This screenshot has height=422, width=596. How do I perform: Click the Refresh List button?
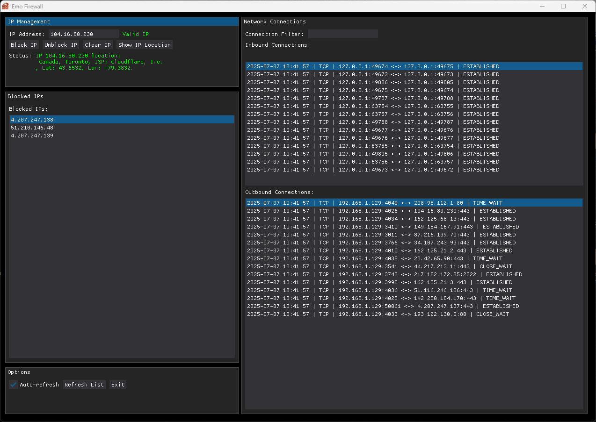(84, 385)
